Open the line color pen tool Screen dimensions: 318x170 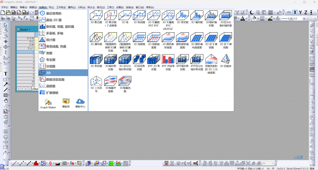pos(270,18)
